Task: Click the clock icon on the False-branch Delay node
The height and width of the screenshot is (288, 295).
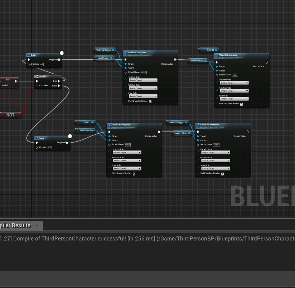Action: (x=70, y=136)
